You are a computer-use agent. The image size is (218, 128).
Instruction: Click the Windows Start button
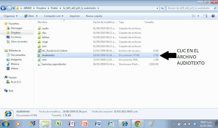pos(5,124)
